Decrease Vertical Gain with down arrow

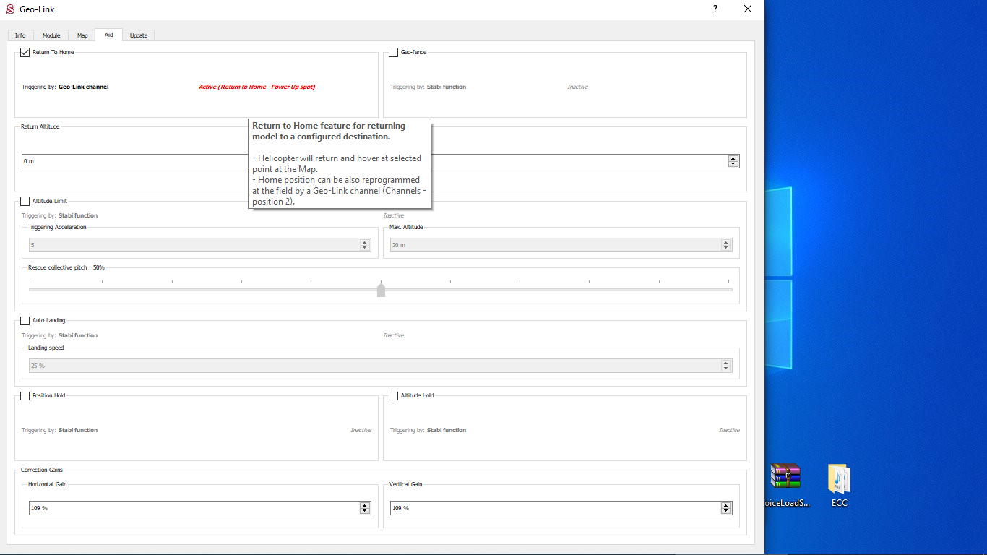(x=726, y=512)
